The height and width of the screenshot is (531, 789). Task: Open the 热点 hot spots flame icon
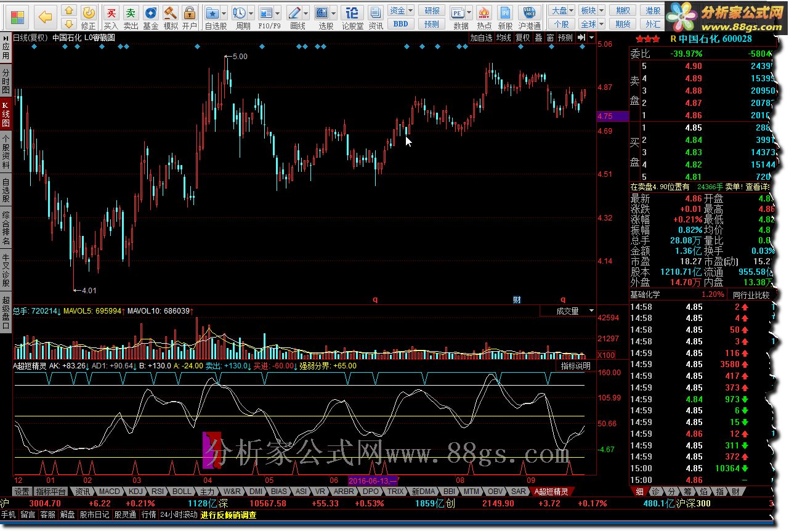click(x=485, y=17)
